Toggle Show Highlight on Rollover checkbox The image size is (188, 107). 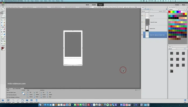(7, 97)
